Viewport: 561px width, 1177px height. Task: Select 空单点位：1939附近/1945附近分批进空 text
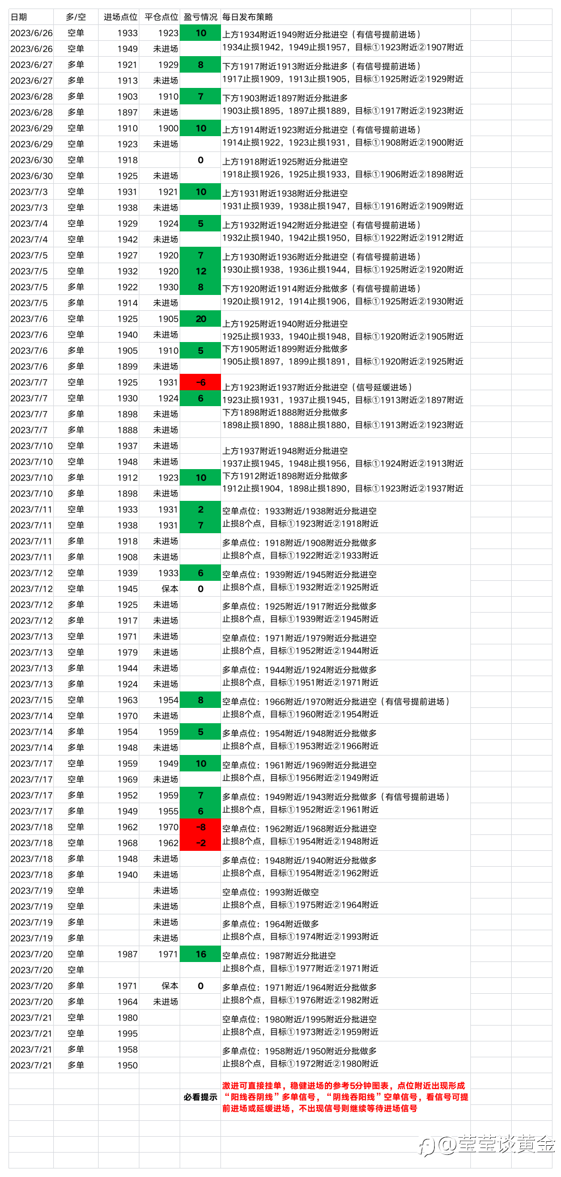[x=299, y=575]
